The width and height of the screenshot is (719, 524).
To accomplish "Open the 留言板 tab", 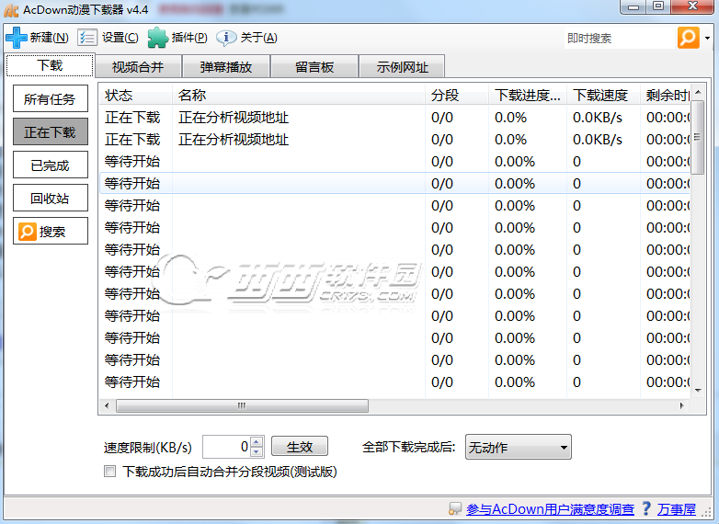I will [314, 67].
